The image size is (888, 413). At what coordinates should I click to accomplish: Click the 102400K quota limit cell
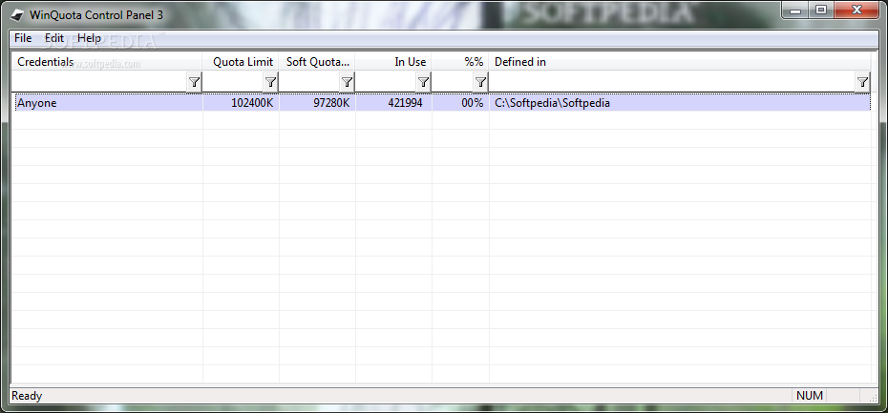pos(241,103)
